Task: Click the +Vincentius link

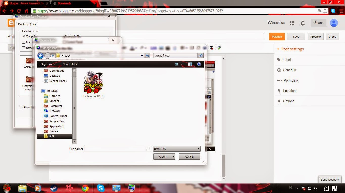Action: pyautogui.click(x=276, y=23)
